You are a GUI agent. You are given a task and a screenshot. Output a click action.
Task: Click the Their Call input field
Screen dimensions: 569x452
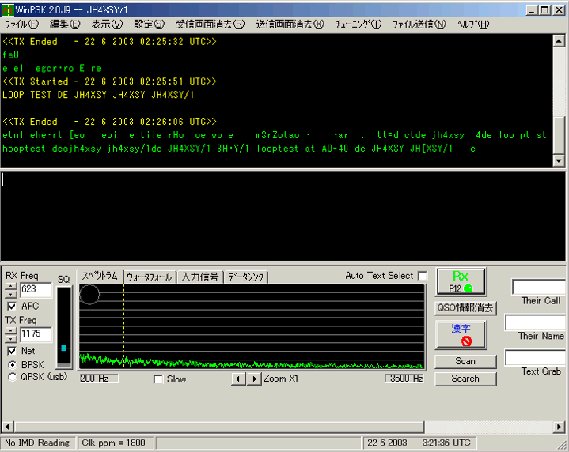540,287
